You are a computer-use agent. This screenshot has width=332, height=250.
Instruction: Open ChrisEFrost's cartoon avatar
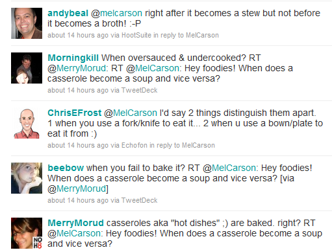point(27,123)
